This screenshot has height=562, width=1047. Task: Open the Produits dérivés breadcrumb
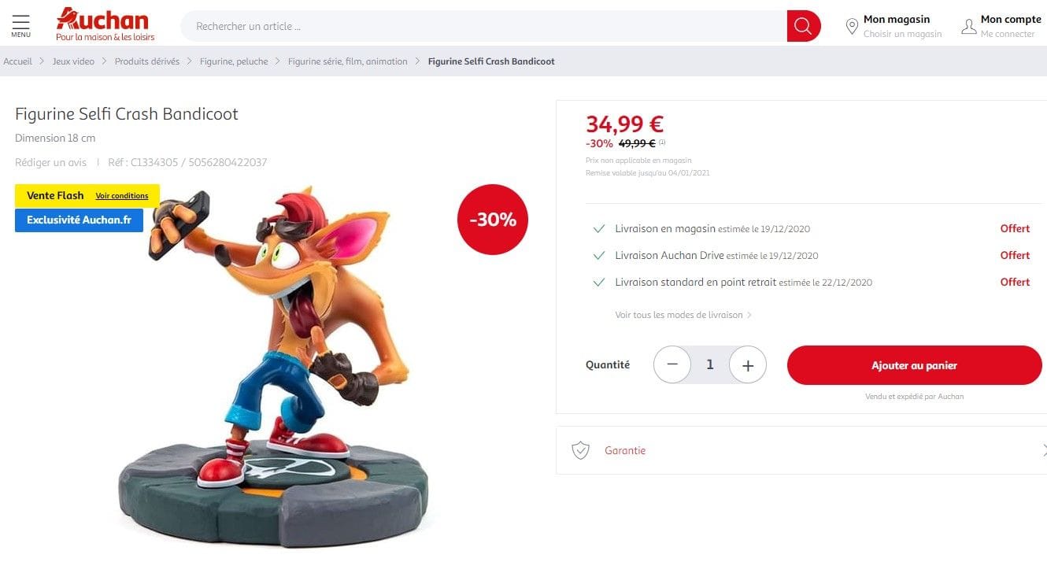pos(147,61)
